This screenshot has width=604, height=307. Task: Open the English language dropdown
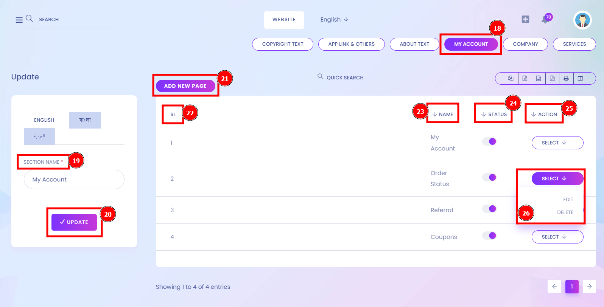click(x=334, y=19)
